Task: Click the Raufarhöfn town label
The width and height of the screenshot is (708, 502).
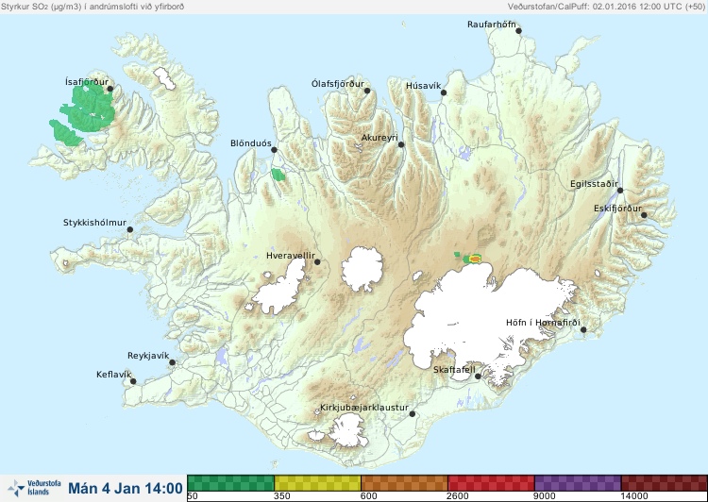Action: tap(491, 25)
